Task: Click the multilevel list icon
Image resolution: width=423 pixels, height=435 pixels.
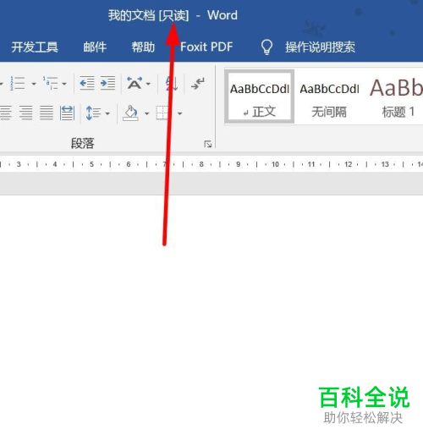Action: 50,83
